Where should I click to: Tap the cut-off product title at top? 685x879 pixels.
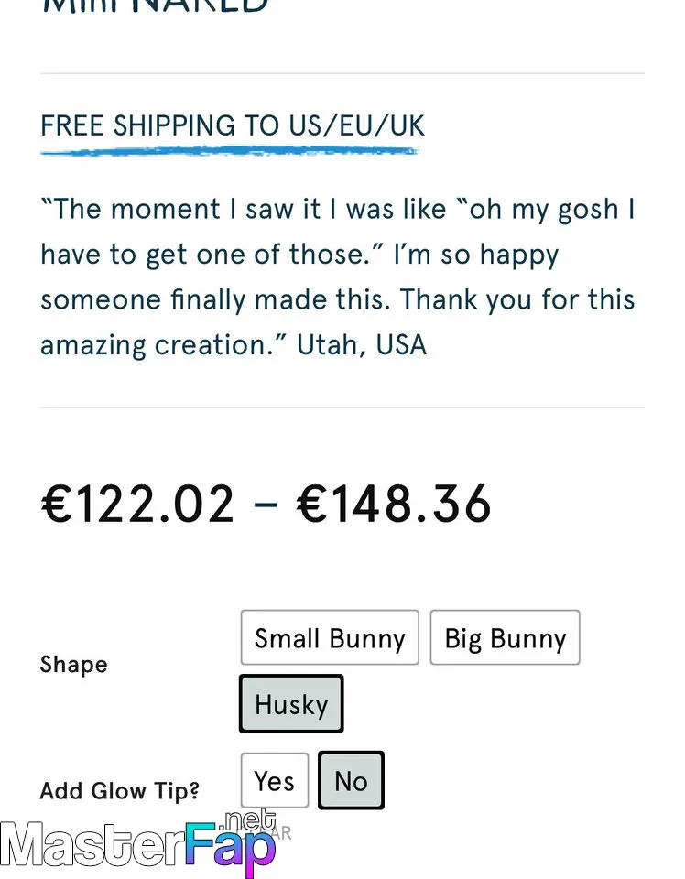(x=156, y=5)
